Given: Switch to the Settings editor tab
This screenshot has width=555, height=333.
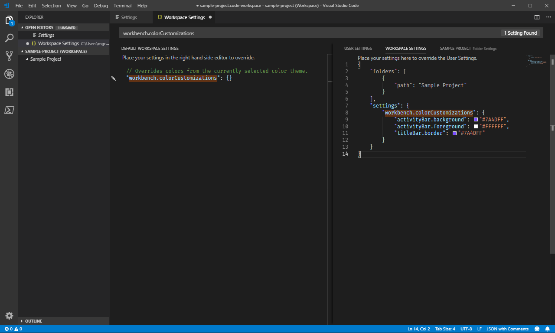Looking at the screenshot, I should point(131,17).
